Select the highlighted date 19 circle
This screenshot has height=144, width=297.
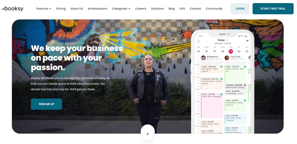click(231, 51)
